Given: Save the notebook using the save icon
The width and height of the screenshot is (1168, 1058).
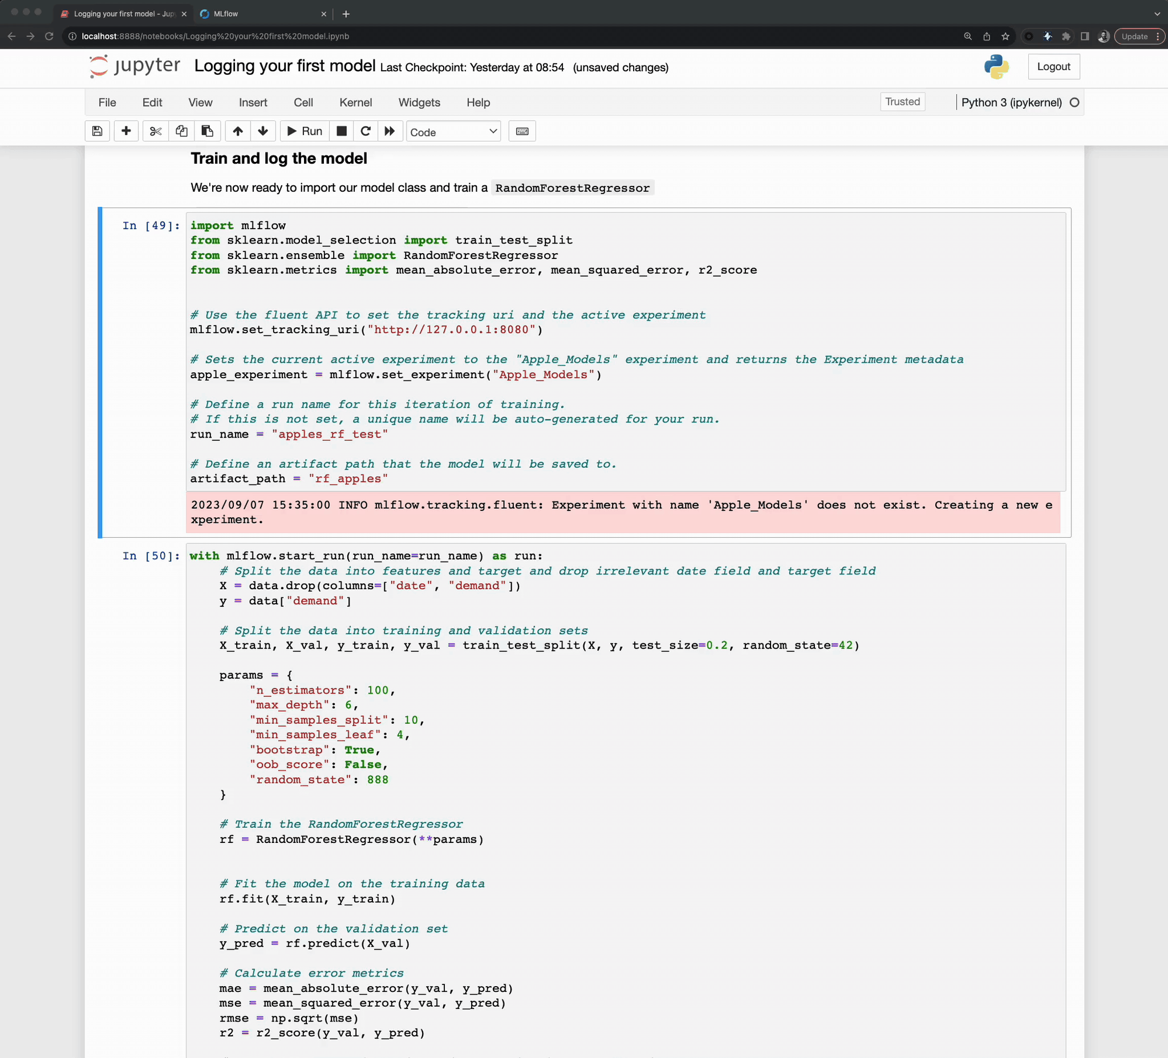Looking at the screenshot, I should pyautogui.click(x=97, y=131).
